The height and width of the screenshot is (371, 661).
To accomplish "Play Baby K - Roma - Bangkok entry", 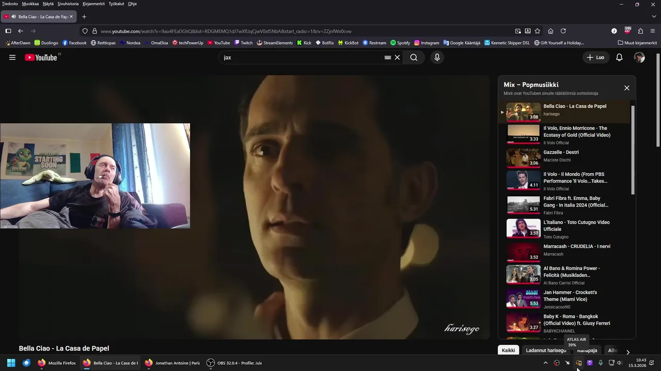I will tap(564, 323).
